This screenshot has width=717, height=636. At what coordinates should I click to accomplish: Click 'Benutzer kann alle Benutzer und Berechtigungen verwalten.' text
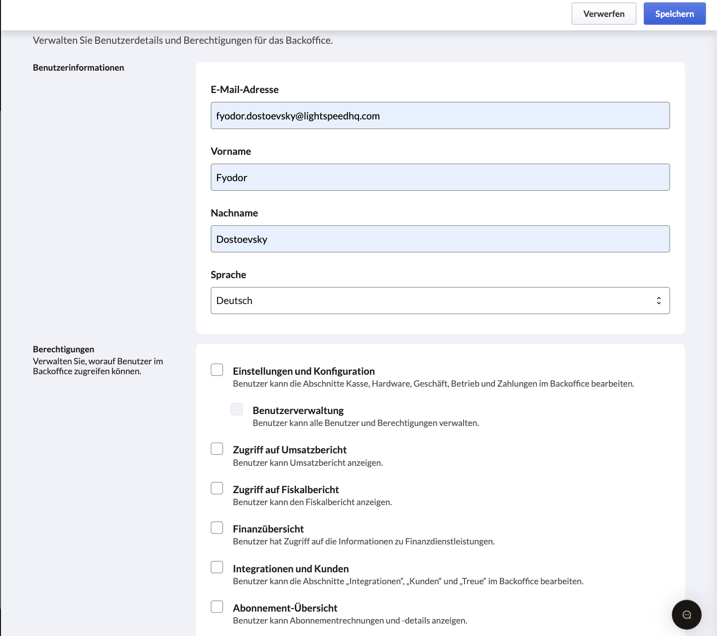coord(366,423)
